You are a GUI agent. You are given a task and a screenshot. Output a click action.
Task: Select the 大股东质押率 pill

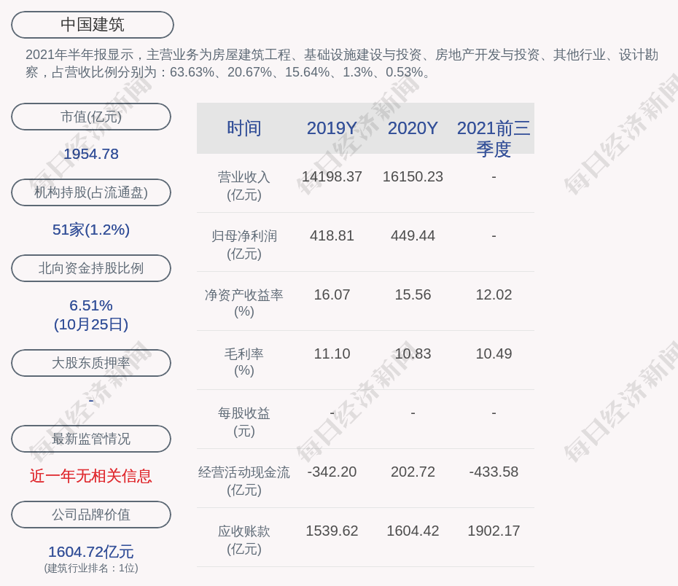[x=91, y=362]
